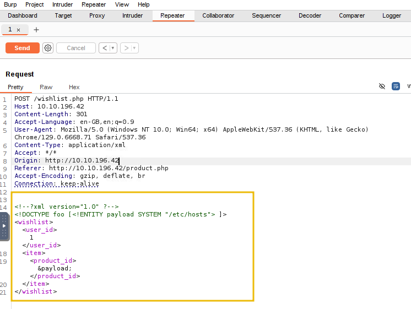Click the Accept-Encoding header line
This screenshot has width=411, height=309.
pyautogui.click(x=80, y=176)
